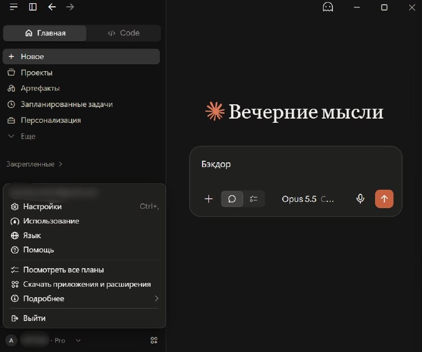Go back with the left arrow
This screenshot has height=352, width=422.
point(52,7)
